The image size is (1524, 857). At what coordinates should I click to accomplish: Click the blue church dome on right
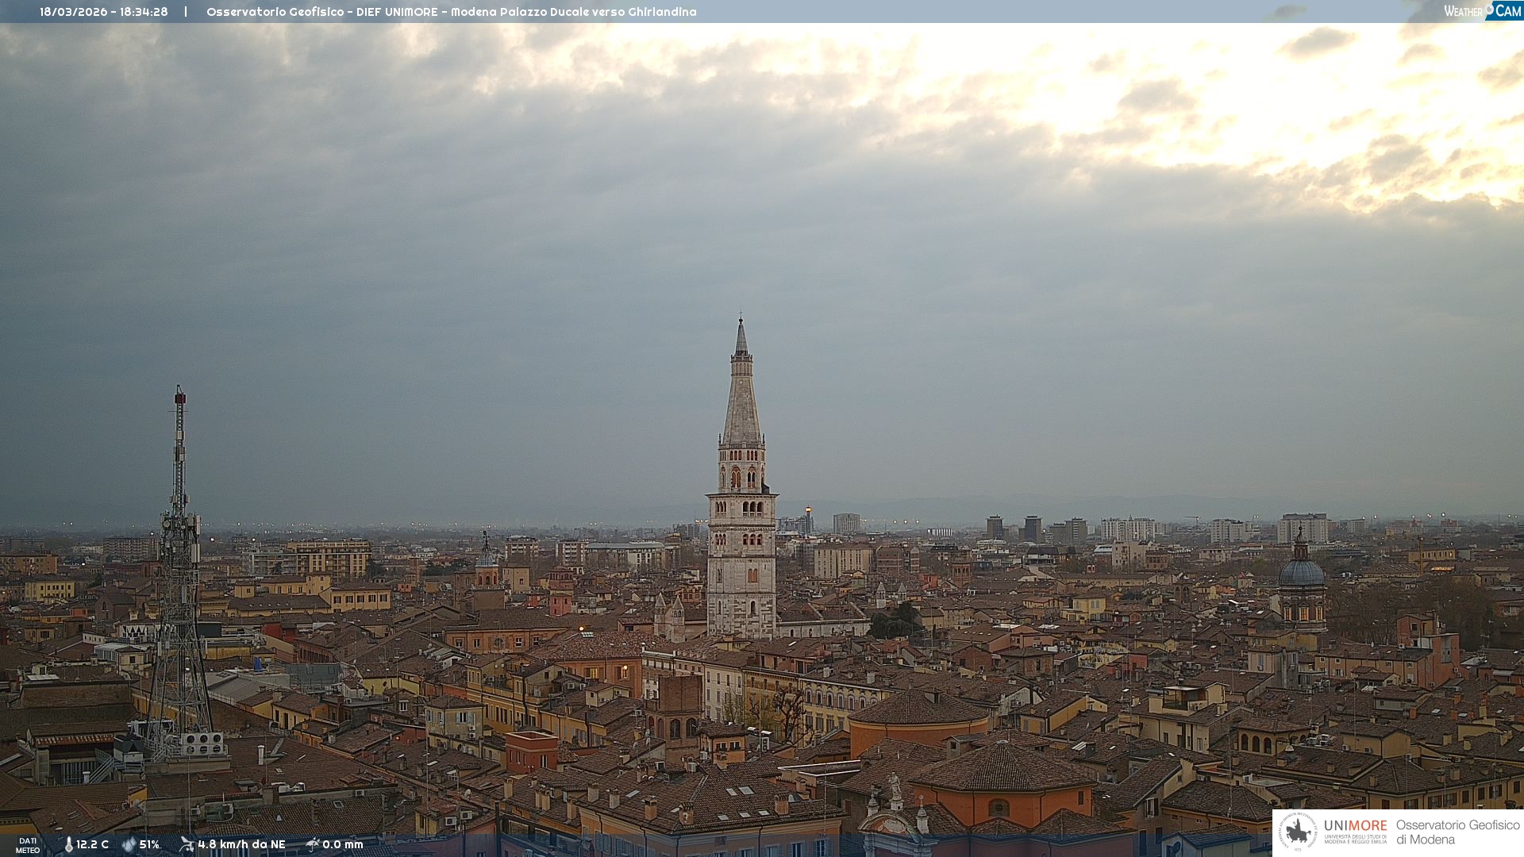pos(1301,572)
